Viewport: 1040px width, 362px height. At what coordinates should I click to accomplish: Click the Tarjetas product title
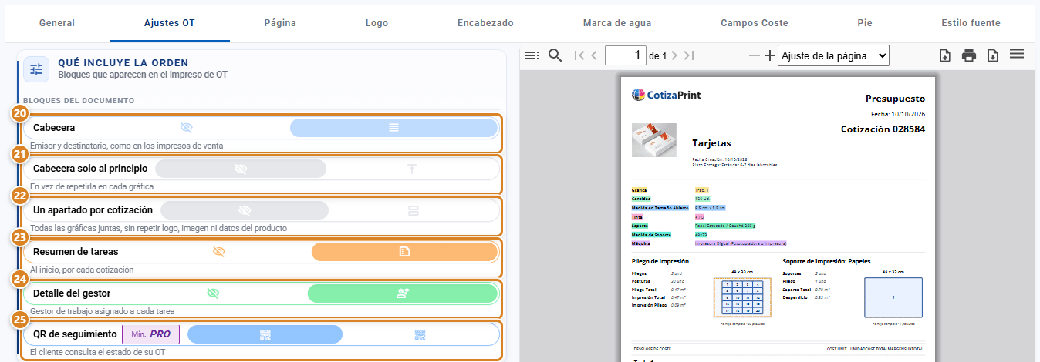tap(711, 143)
